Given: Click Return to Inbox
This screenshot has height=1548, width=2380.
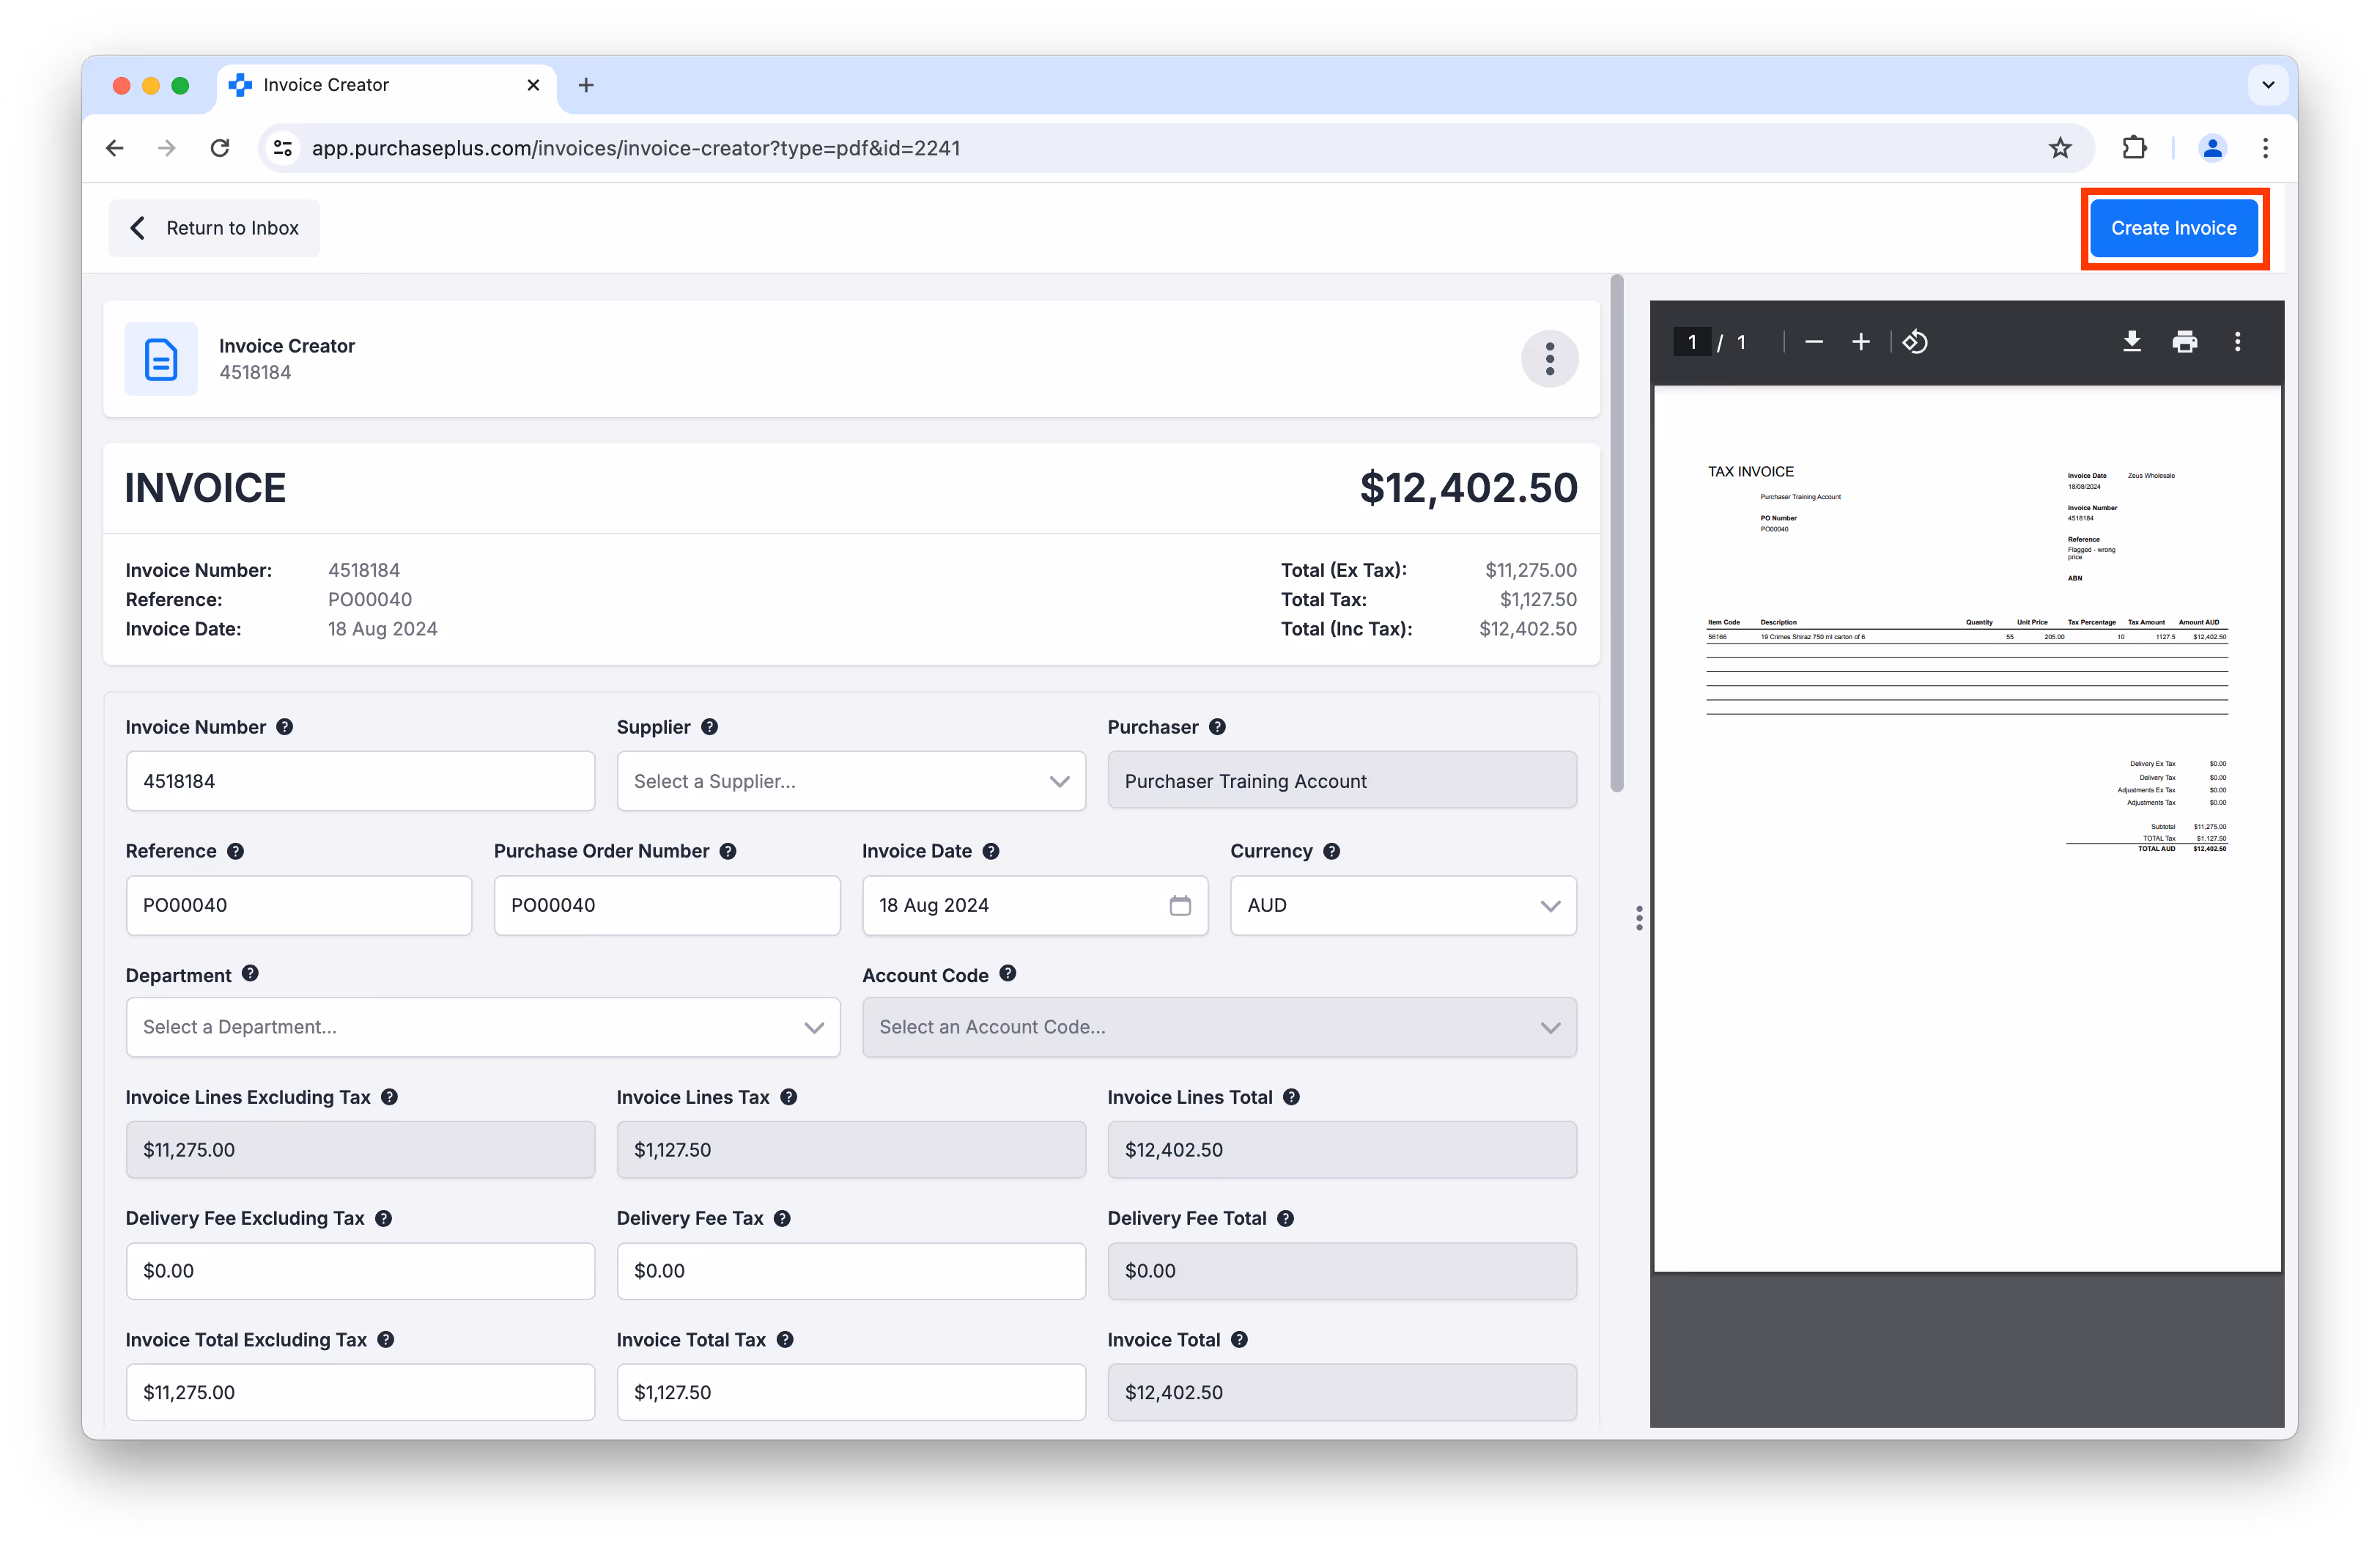Looking at the screenshot, I should pos(213,227).
